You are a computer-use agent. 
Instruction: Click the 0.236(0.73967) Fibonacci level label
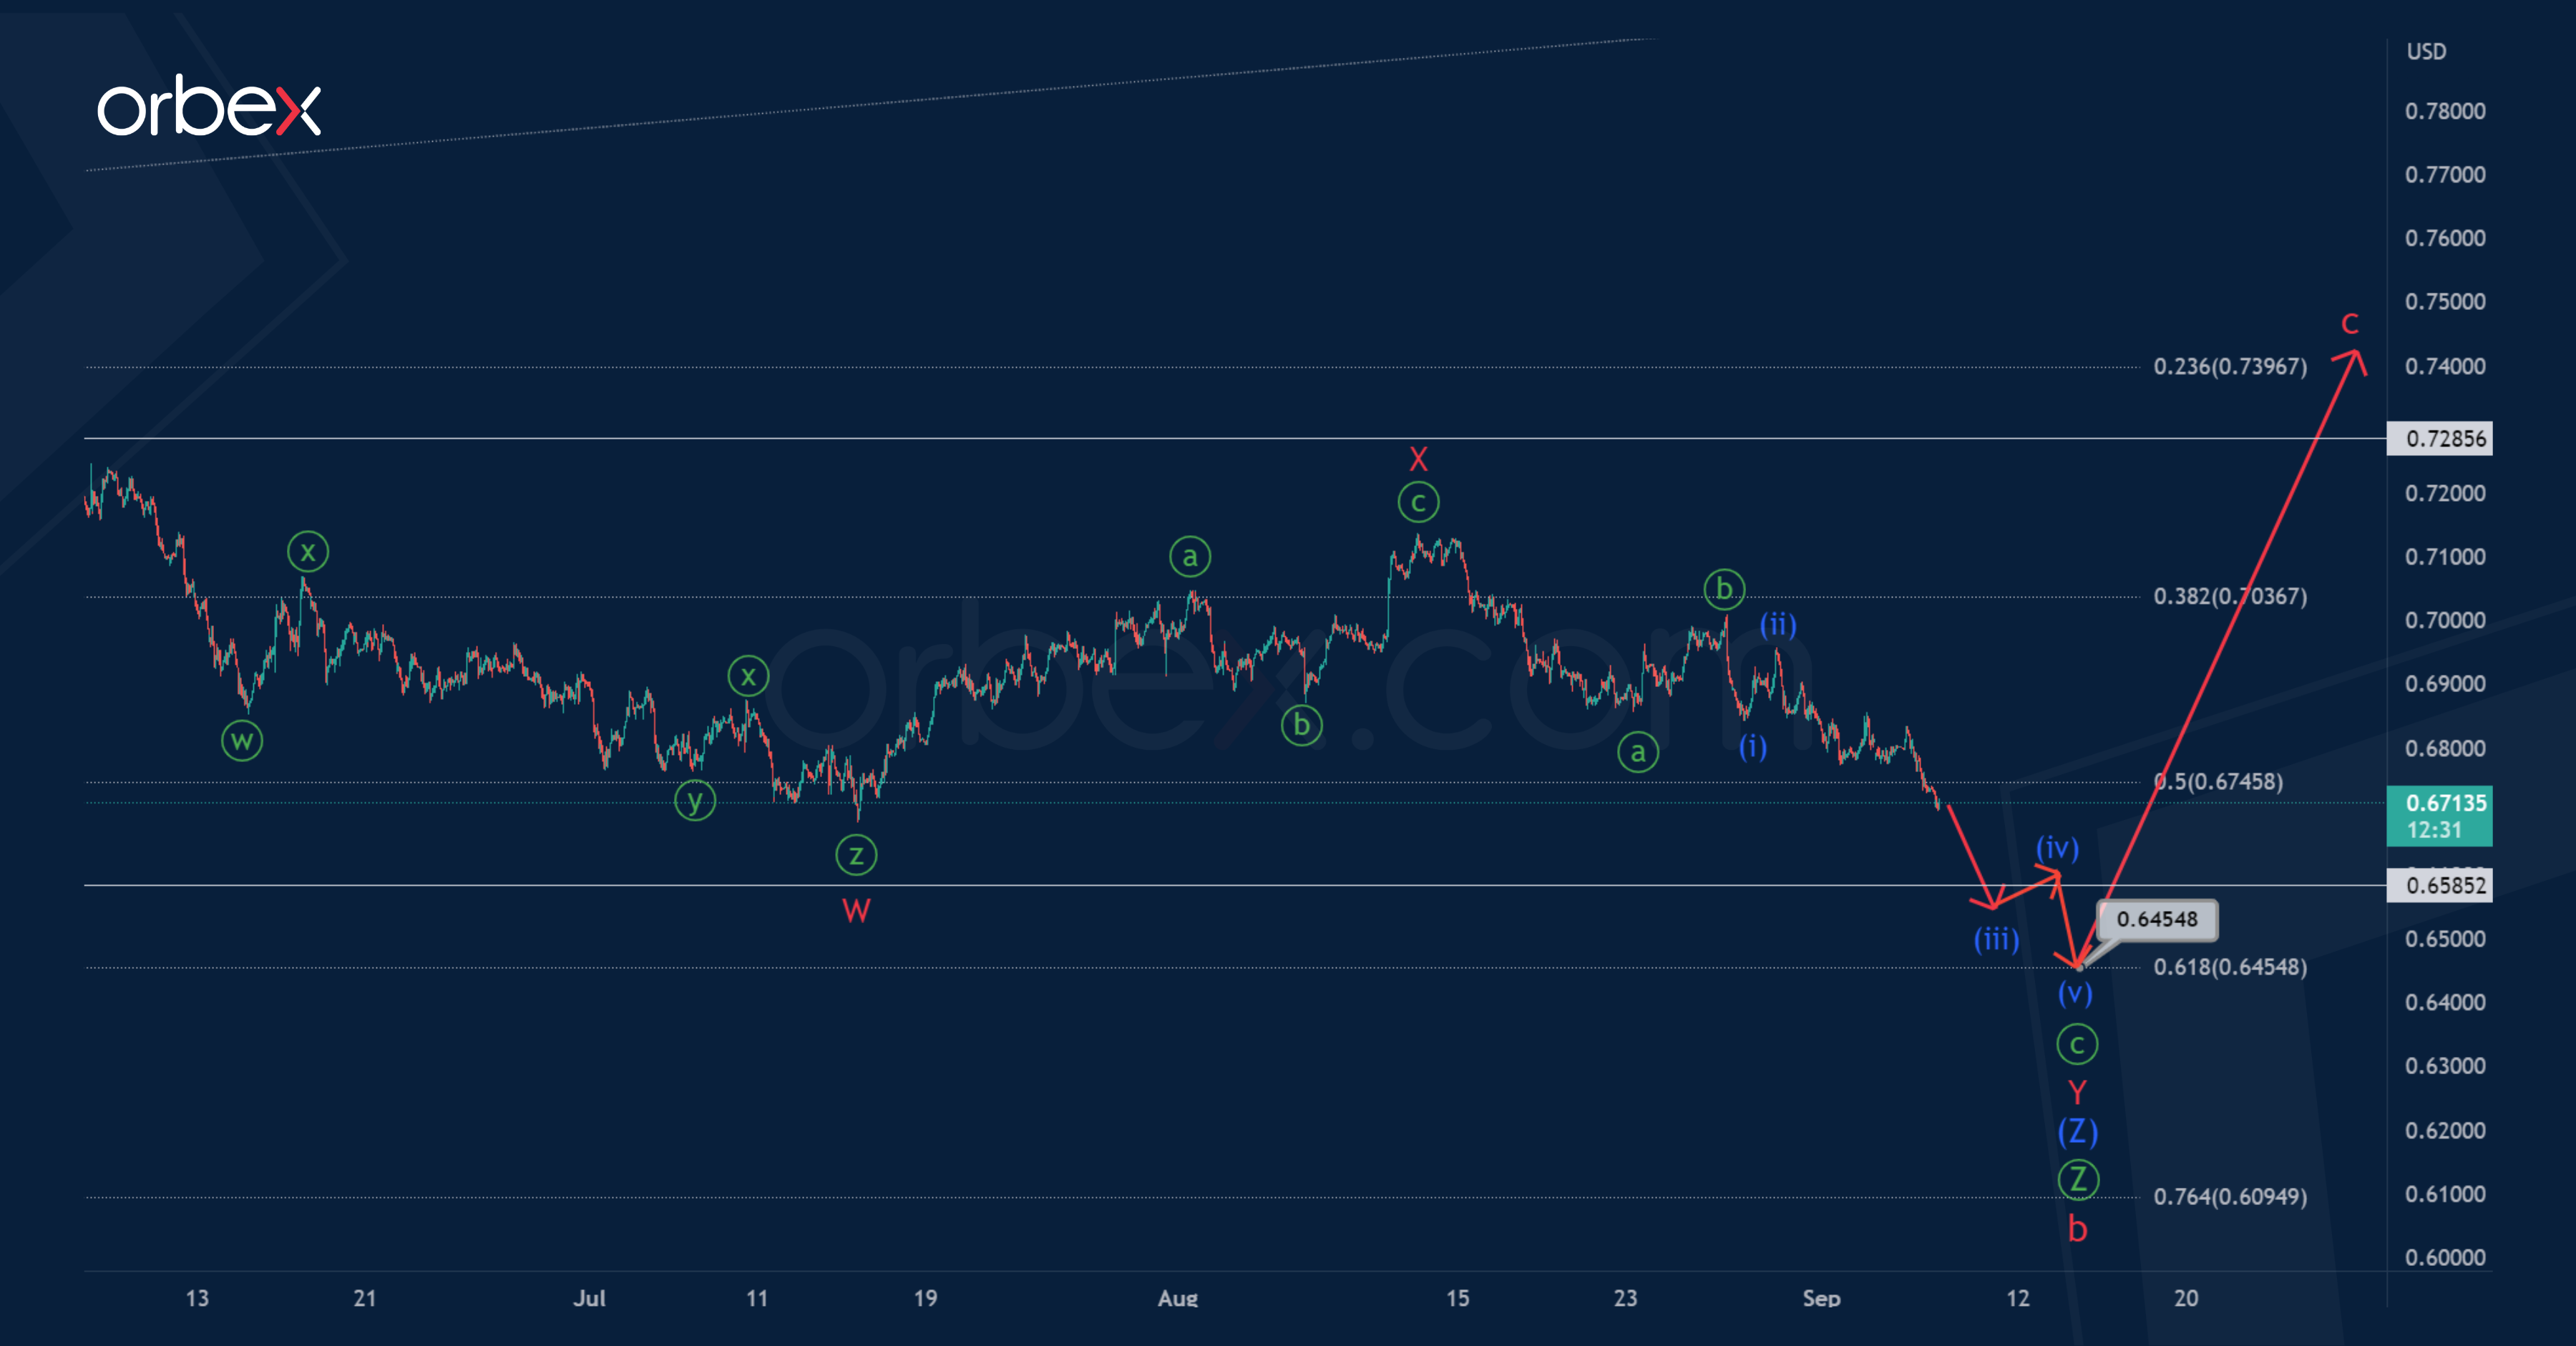(x=2230, y=367)
